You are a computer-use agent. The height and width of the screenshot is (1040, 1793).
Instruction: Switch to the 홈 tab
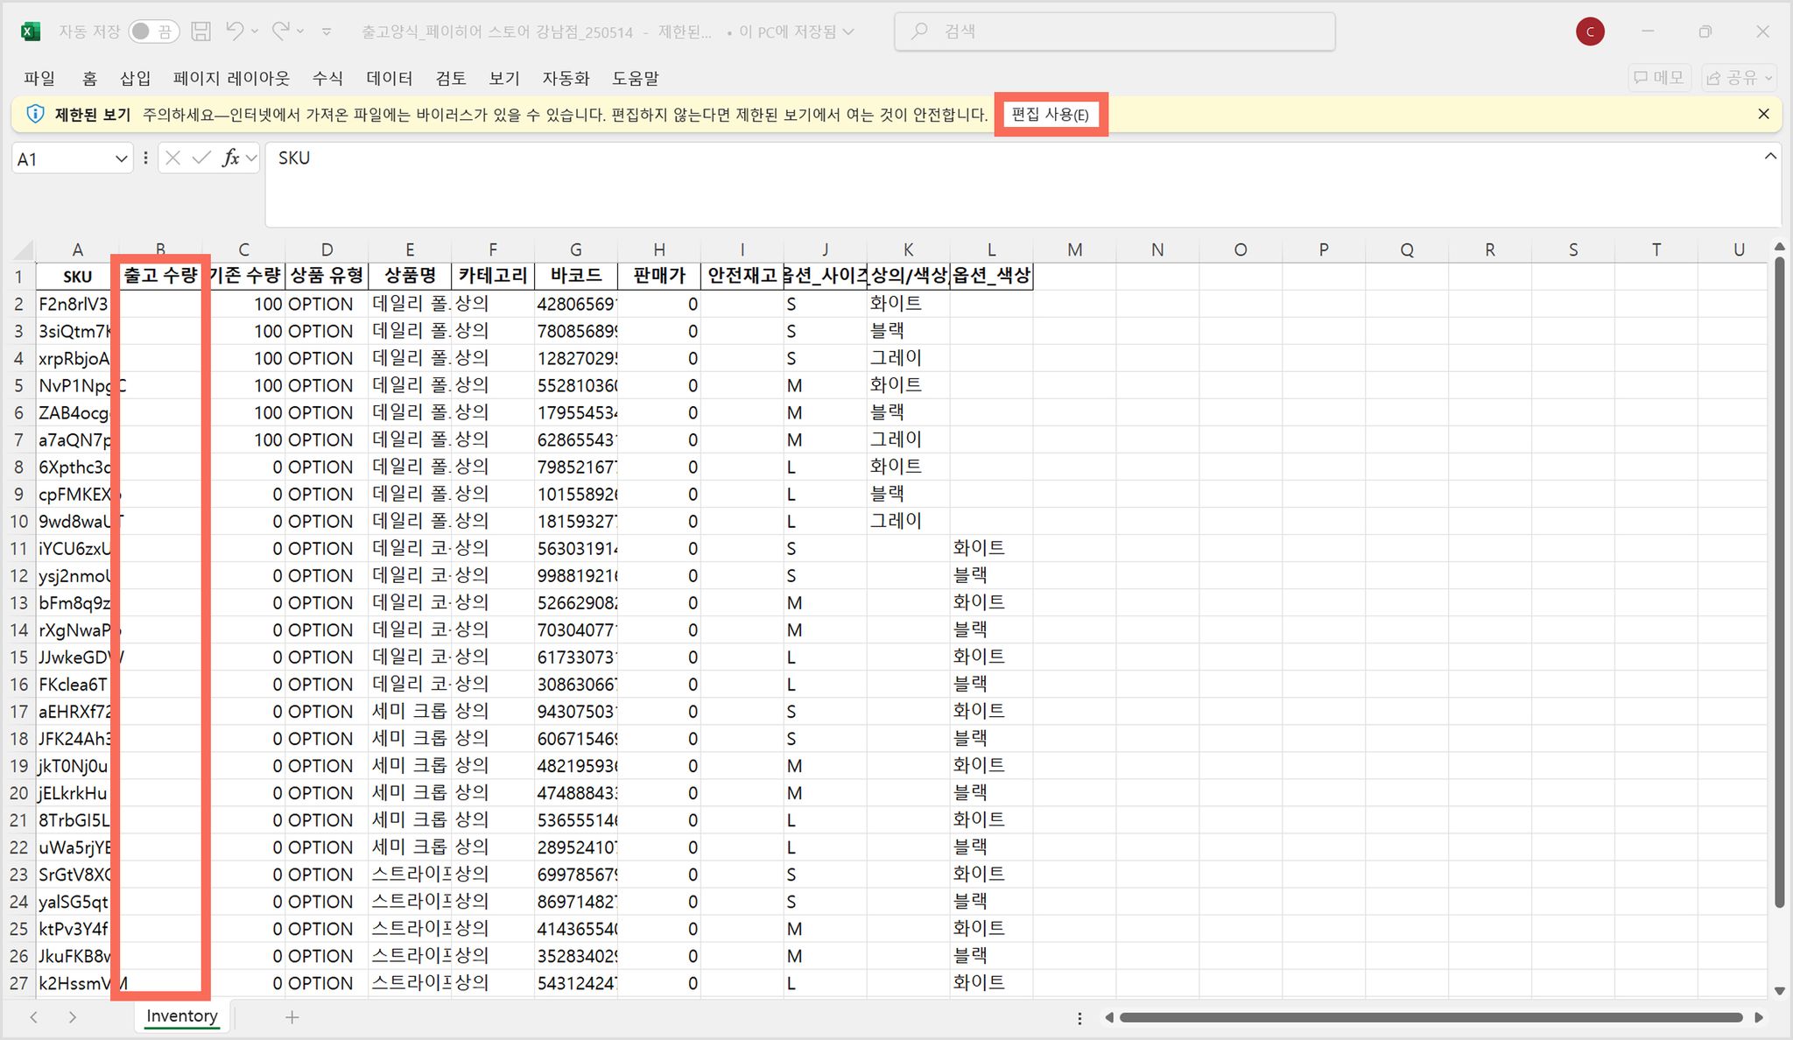pyautogui.click(x=89, y=78)
